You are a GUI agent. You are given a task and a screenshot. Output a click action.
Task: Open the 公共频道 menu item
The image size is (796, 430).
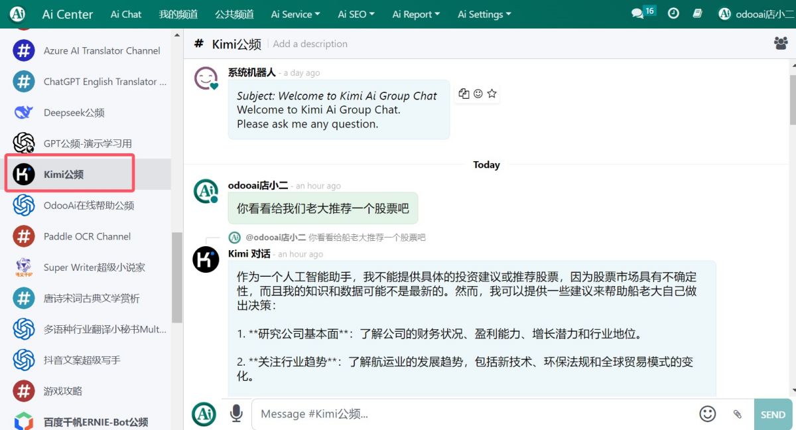pos(234,14)
